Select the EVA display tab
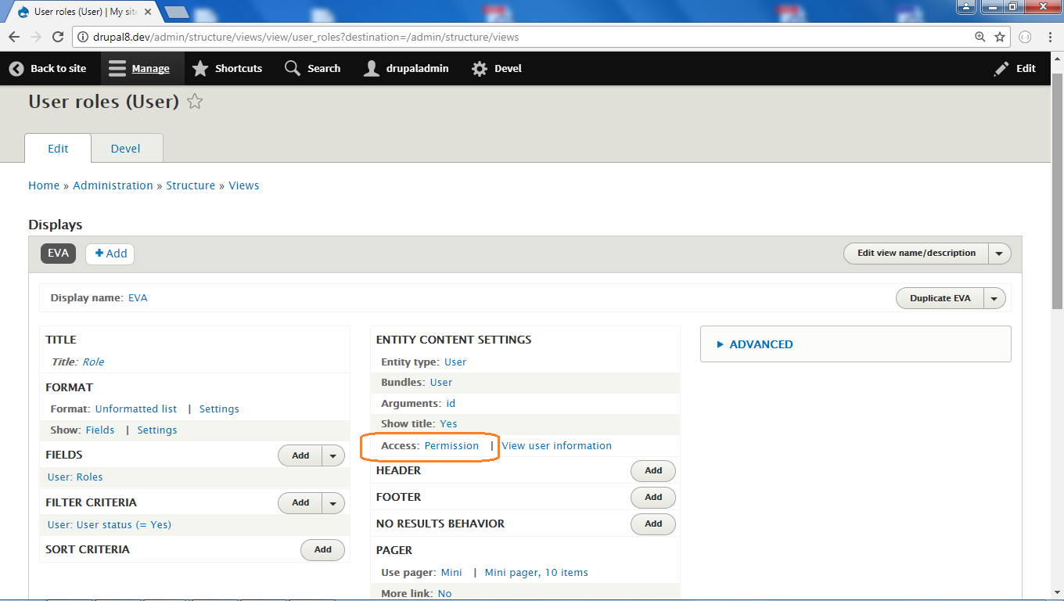 (x=59, y=254)
